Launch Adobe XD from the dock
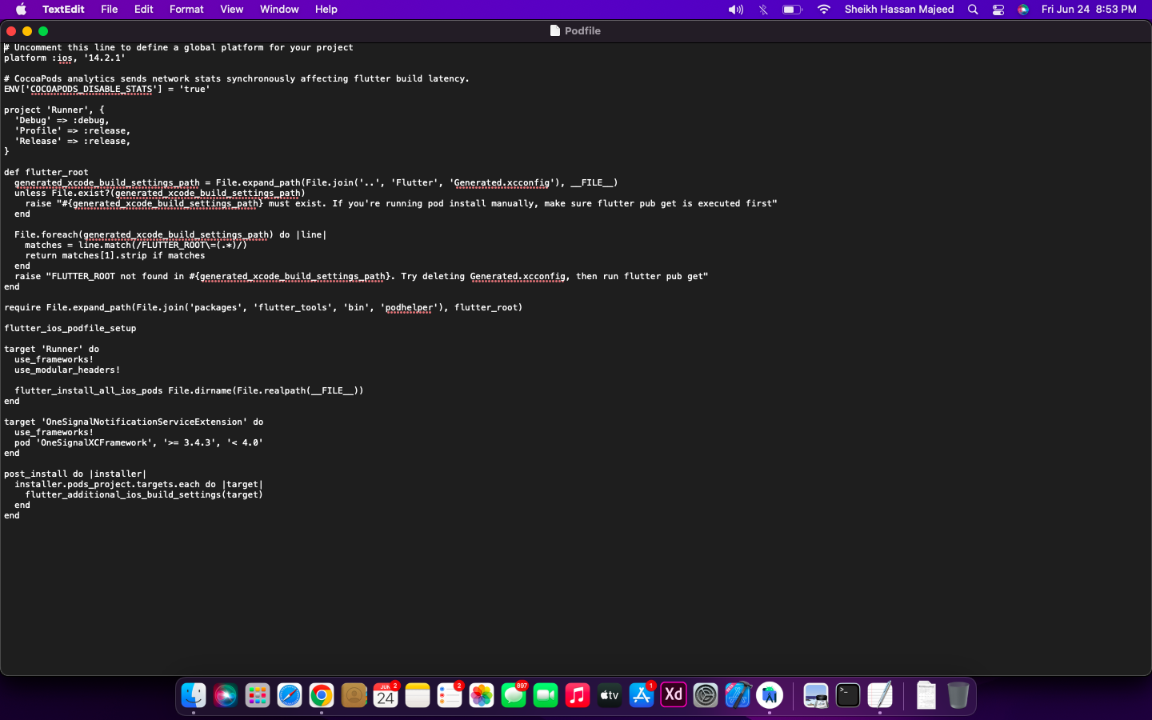 pos(674,695)
